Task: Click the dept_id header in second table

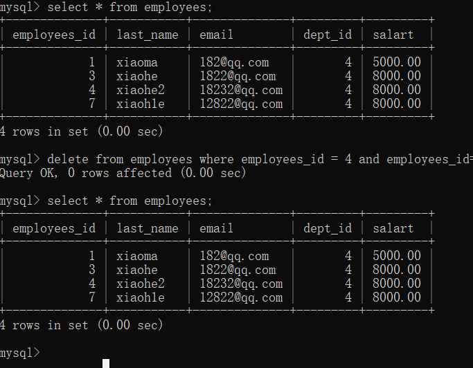Action: 328,228
